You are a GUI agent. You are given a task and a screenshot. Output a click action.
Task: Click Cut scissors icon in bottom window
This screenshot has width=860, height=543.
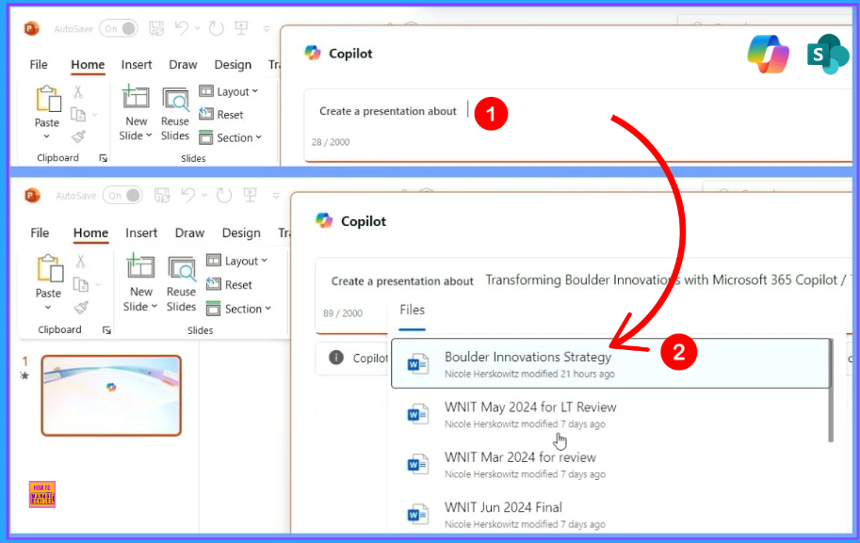[x=81, y=261]
